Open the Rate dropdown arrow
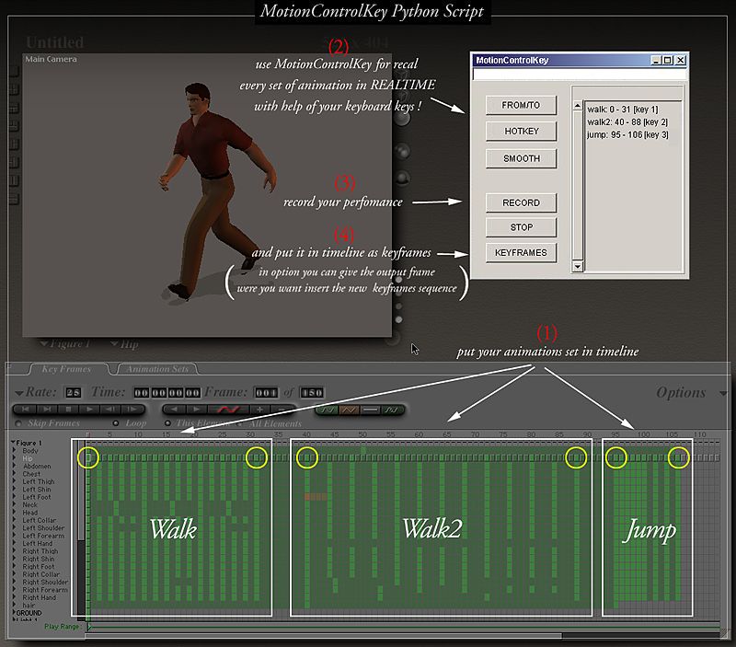 pos(18,393)
